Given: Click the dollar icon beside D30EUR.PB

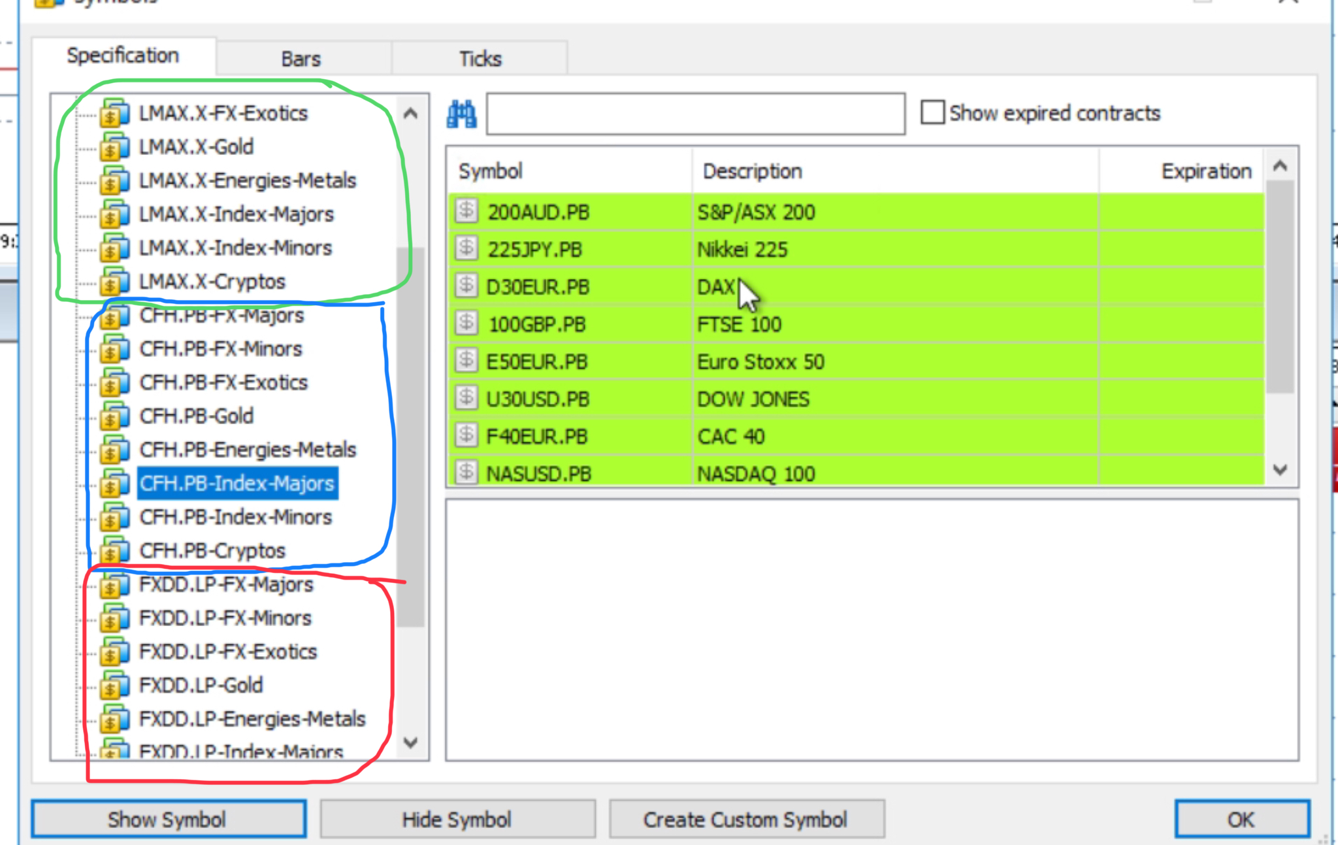Looking at the screenshot, I should coord(466,286).
